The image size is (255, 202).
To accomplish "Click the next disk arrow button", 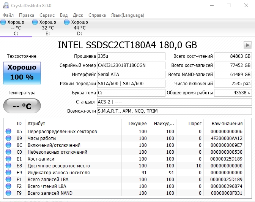I will (247, 45).
